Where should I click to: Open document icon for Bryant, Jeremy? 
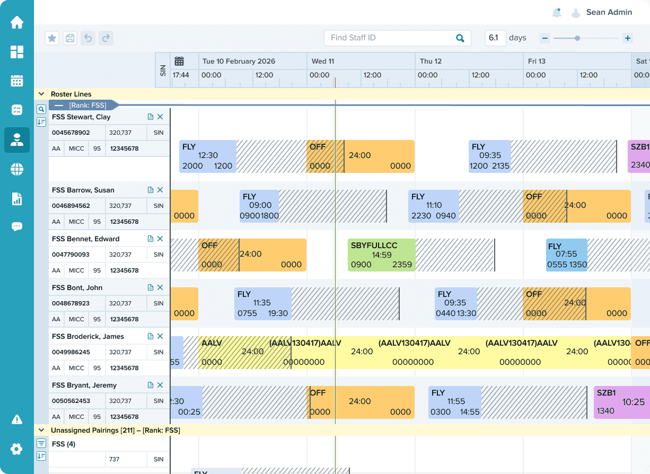point(151,385)
